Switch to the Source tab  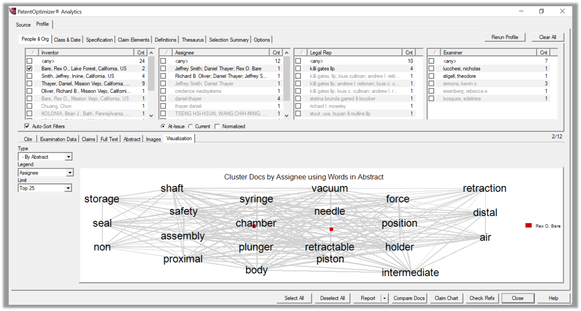point(23,25)
